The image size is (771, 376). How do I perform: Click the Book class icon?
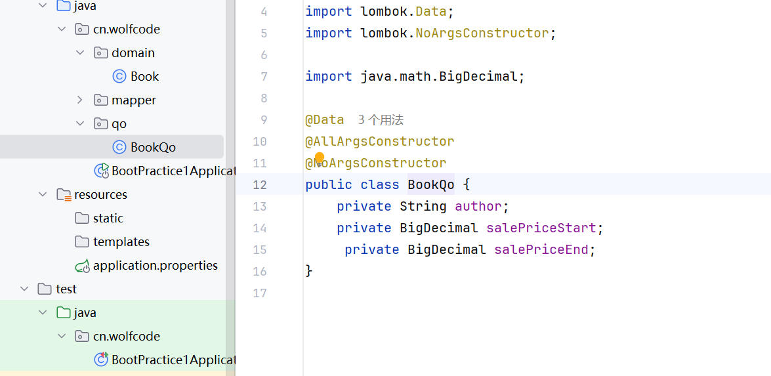119,77
